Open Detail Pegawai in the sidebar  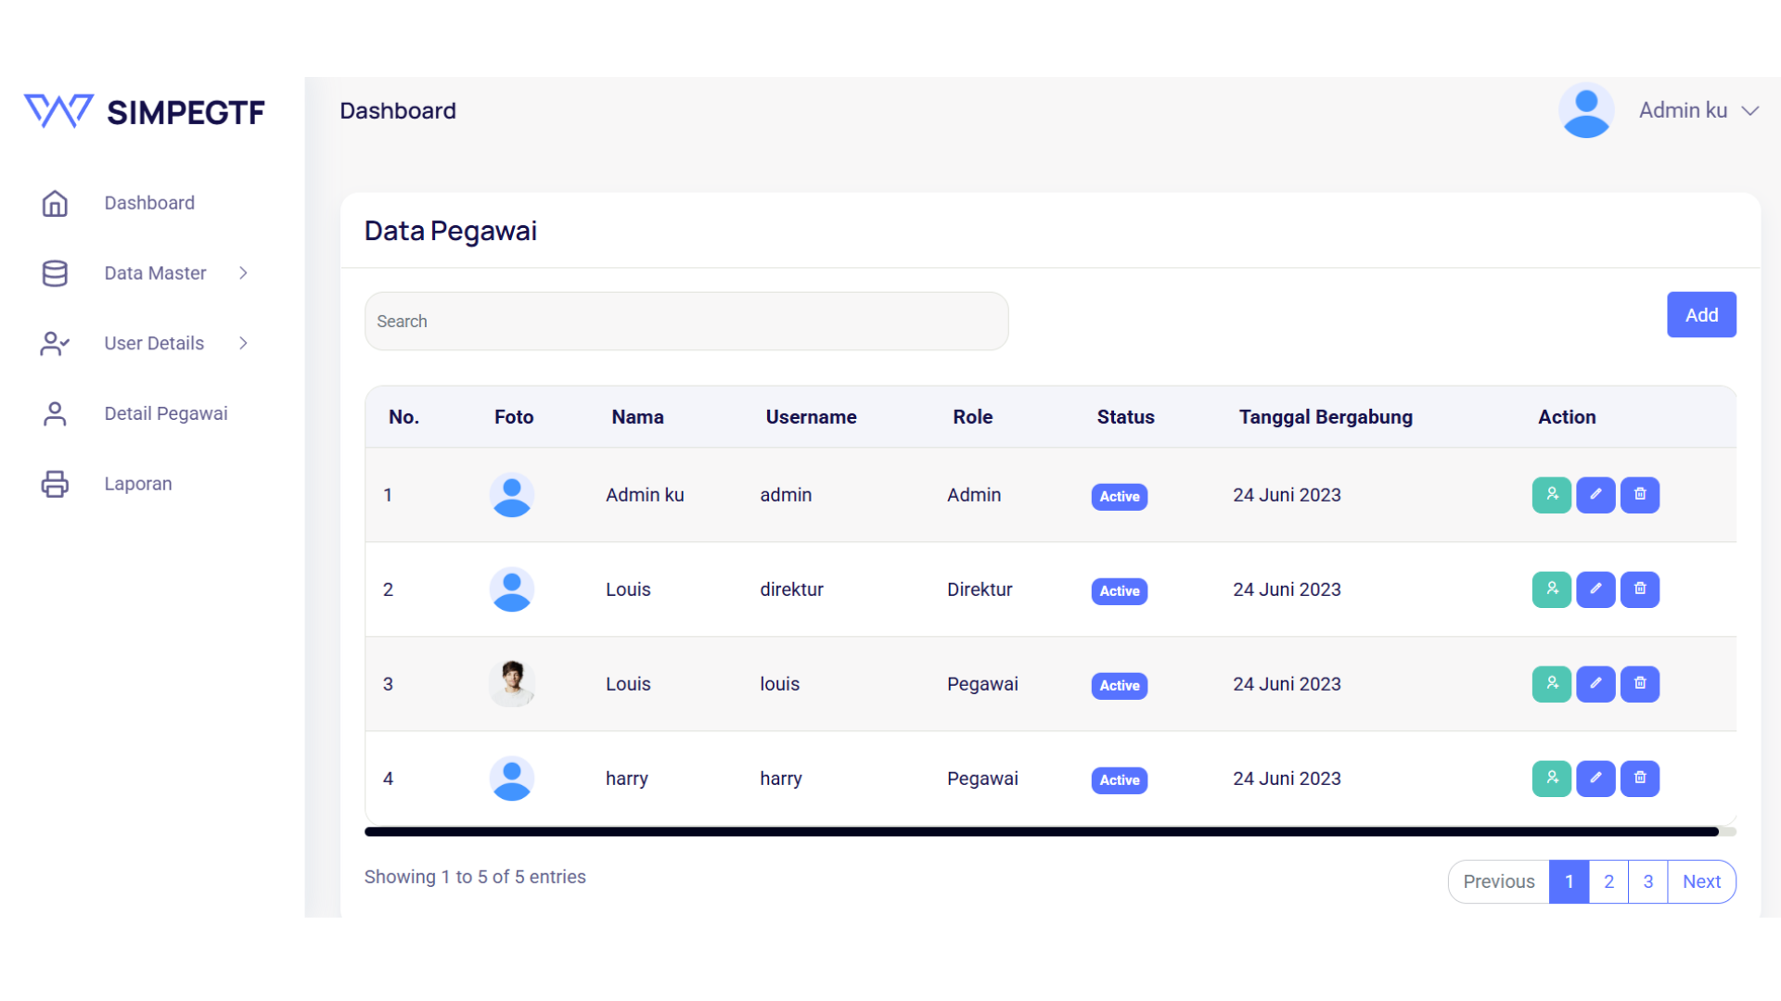coord(165,413)
